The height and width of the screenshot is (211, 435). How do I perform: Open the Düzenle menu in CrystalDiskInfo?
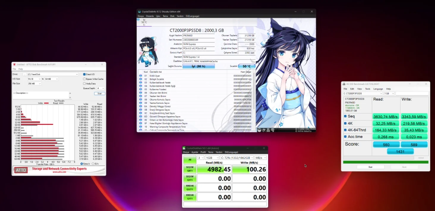point(150,16)
